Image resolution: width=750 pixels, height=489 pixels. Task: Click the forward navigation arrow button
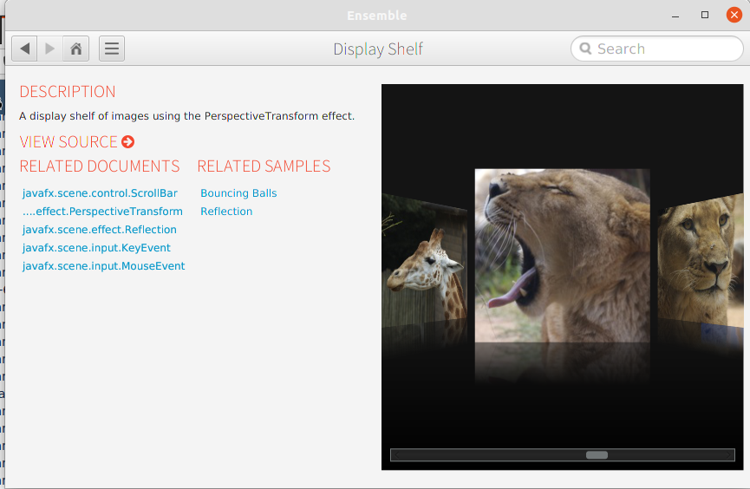point(50,49)
